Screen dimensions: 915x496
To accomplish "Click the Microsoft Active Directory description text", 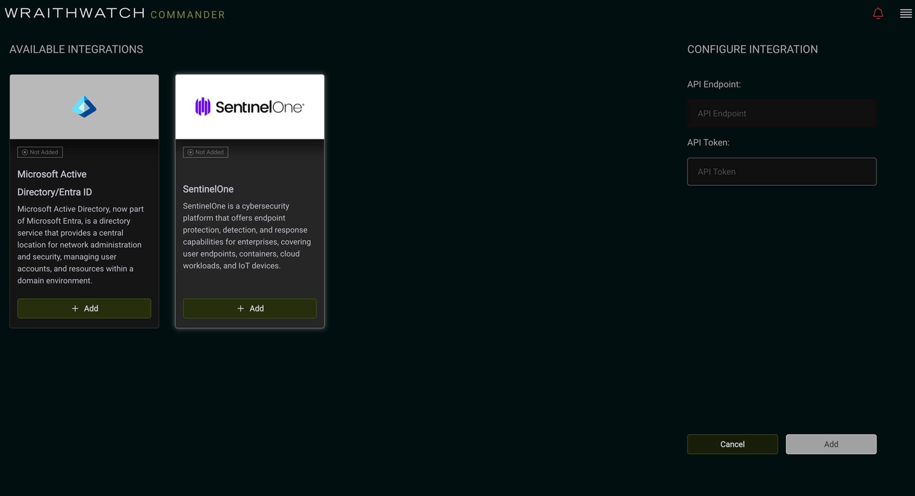I will [x=80, y=244].
